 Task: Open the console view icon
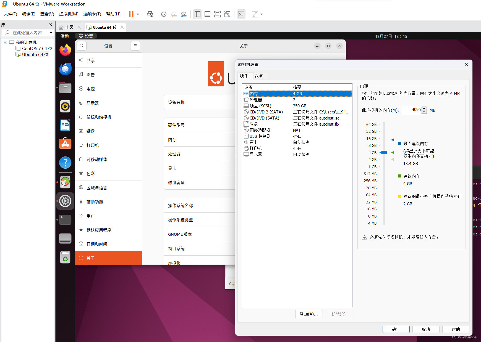tap(241, 14)
